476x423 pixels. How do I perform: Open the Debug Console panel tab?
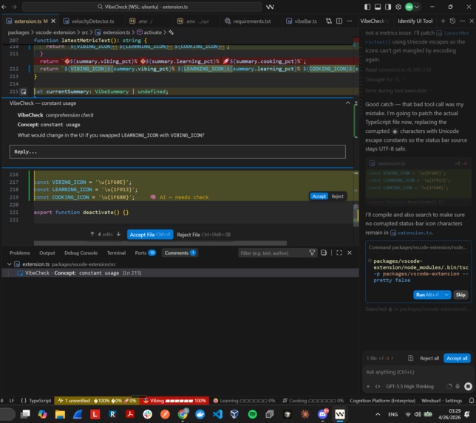[81, 253]
